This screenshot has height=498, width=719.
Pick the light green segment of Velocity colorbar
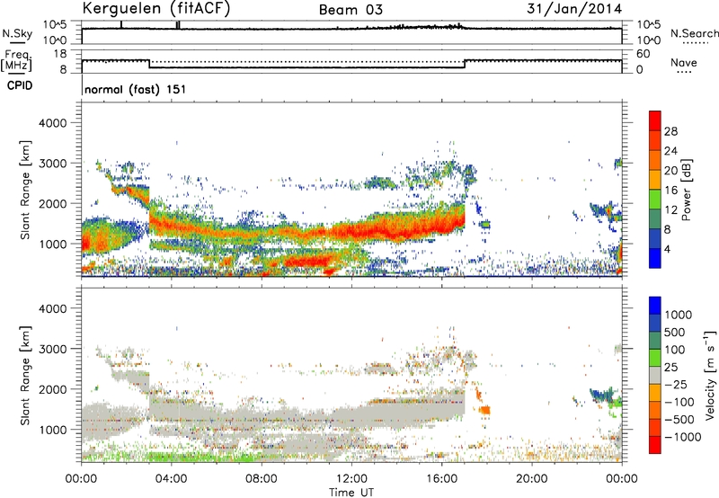pyautogui.click(x=655, y=358)
